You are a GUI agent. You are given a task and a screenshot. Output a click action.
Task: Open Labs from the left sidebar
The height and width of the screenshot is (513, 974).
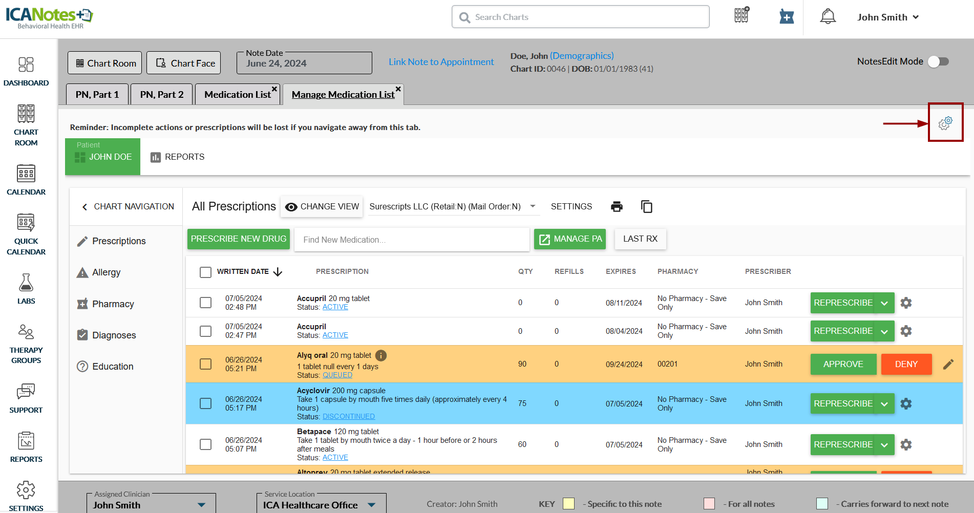coord(26,289)
